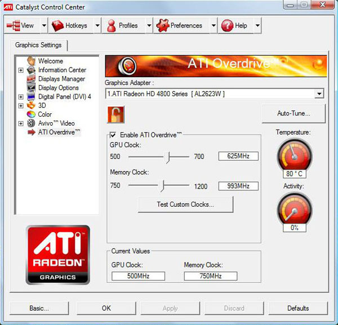Viewport: 338px width, 325px height.
Task: Click the 0% activity readout
Action: pyautogui.click(x=295, y=228)
